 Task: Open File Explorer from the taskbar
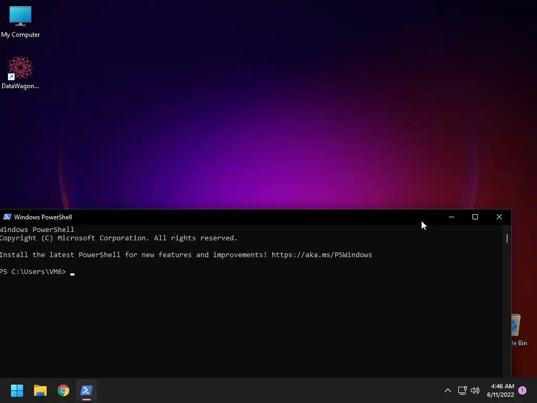[40, 390]
